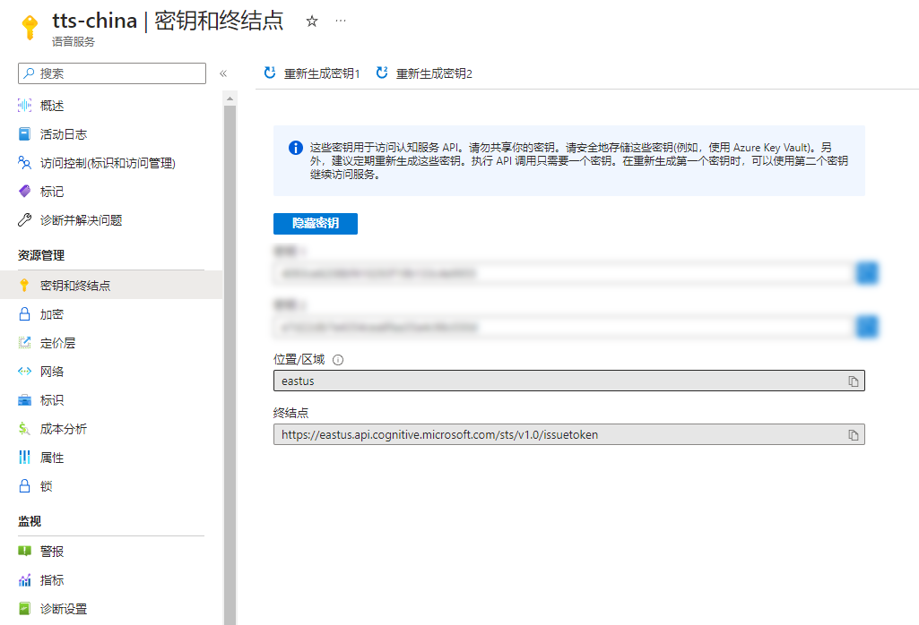
Task: Select 诊断并解决问题 in sidebar
Action: click(x=81, y=220)
